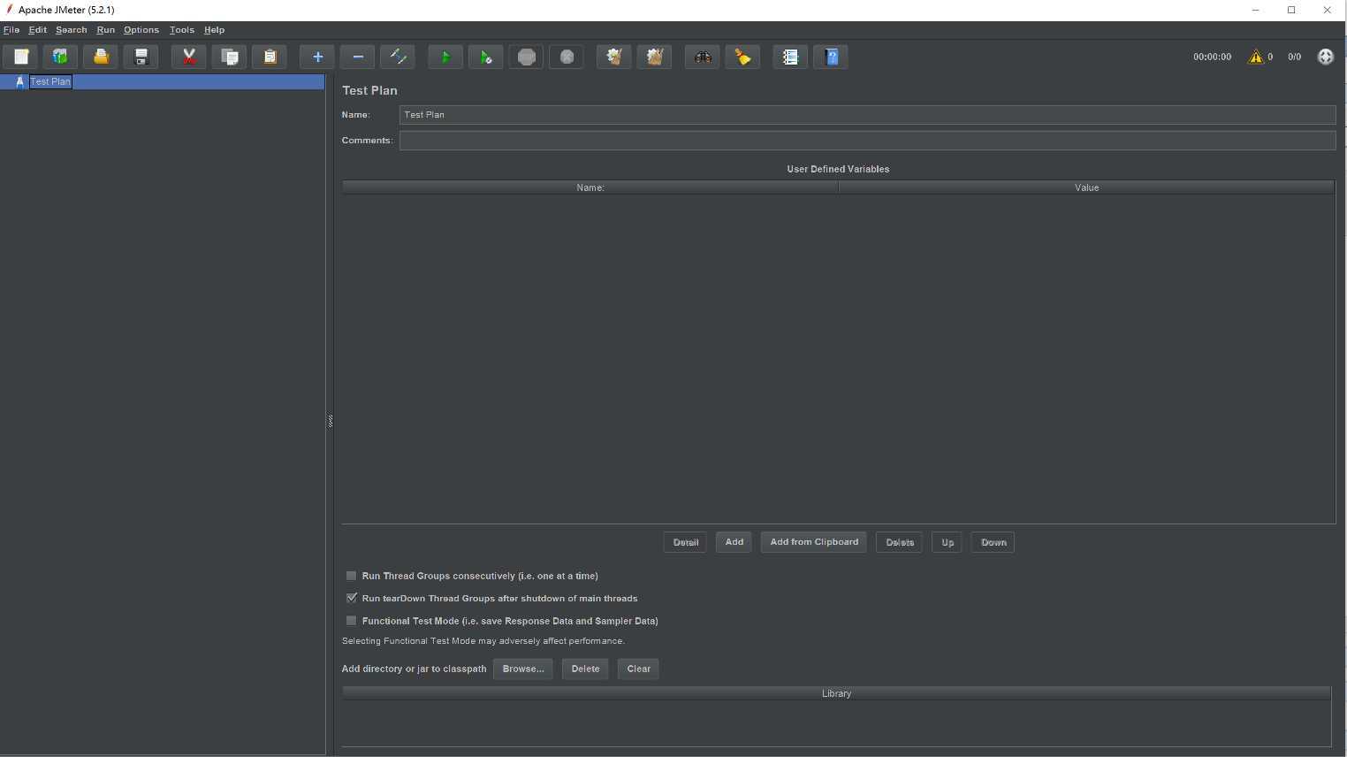Click Browse... to add classpath jar

pos(523,669)
